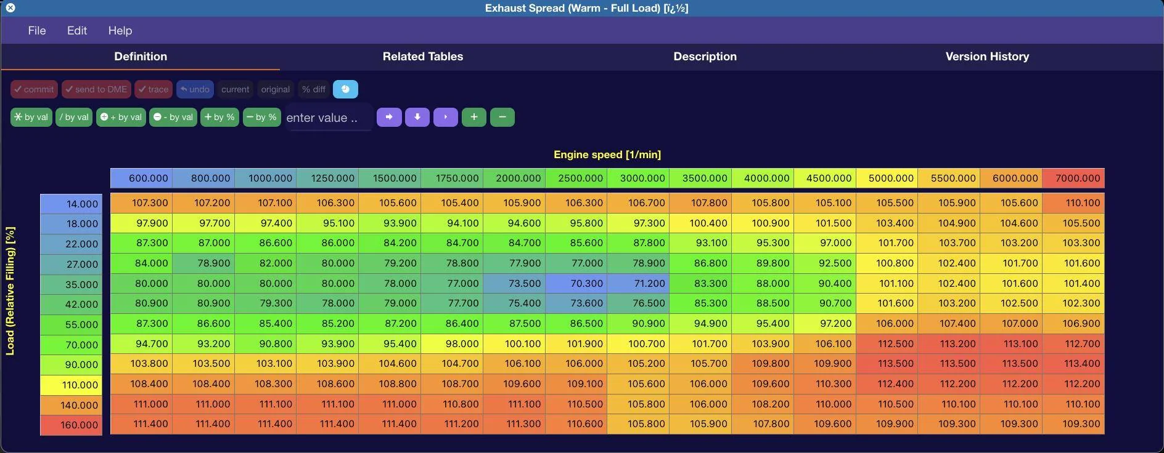Select the Load (Relative Filling) axis label
Image resolution: width=1164 pixels, height=453 pixels.
pos(10,291)
